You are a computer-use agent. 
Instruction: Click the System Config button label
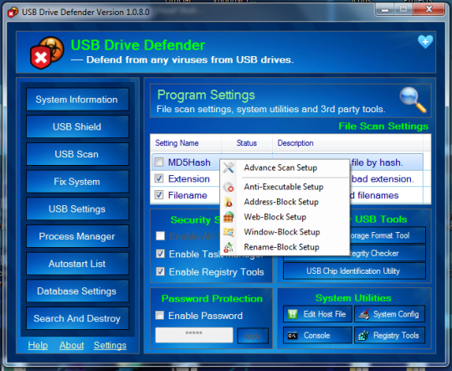tap(396, 314)
